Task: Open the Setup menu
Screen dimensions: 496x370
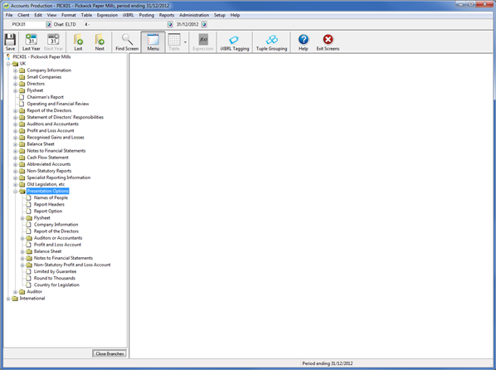Action: (x=220, y=15)
